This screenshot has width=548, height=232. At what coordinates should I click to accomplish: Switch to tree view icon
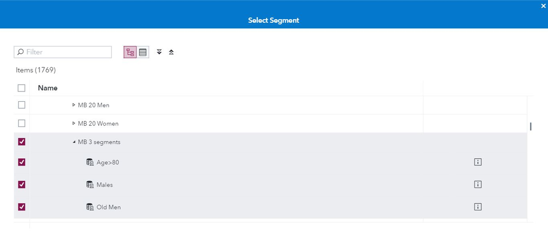[130, 53]
